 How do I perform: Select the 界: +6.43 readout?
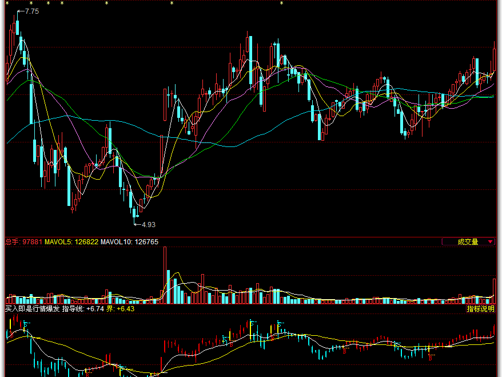[x=121, y=309]
